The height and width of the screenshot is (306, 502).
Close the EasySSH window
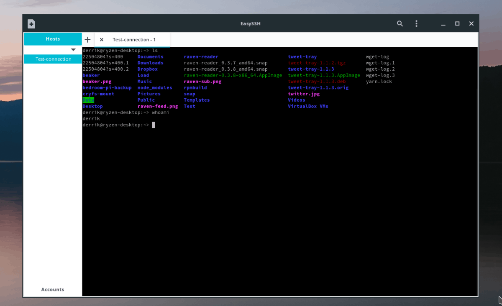(471, 24)
